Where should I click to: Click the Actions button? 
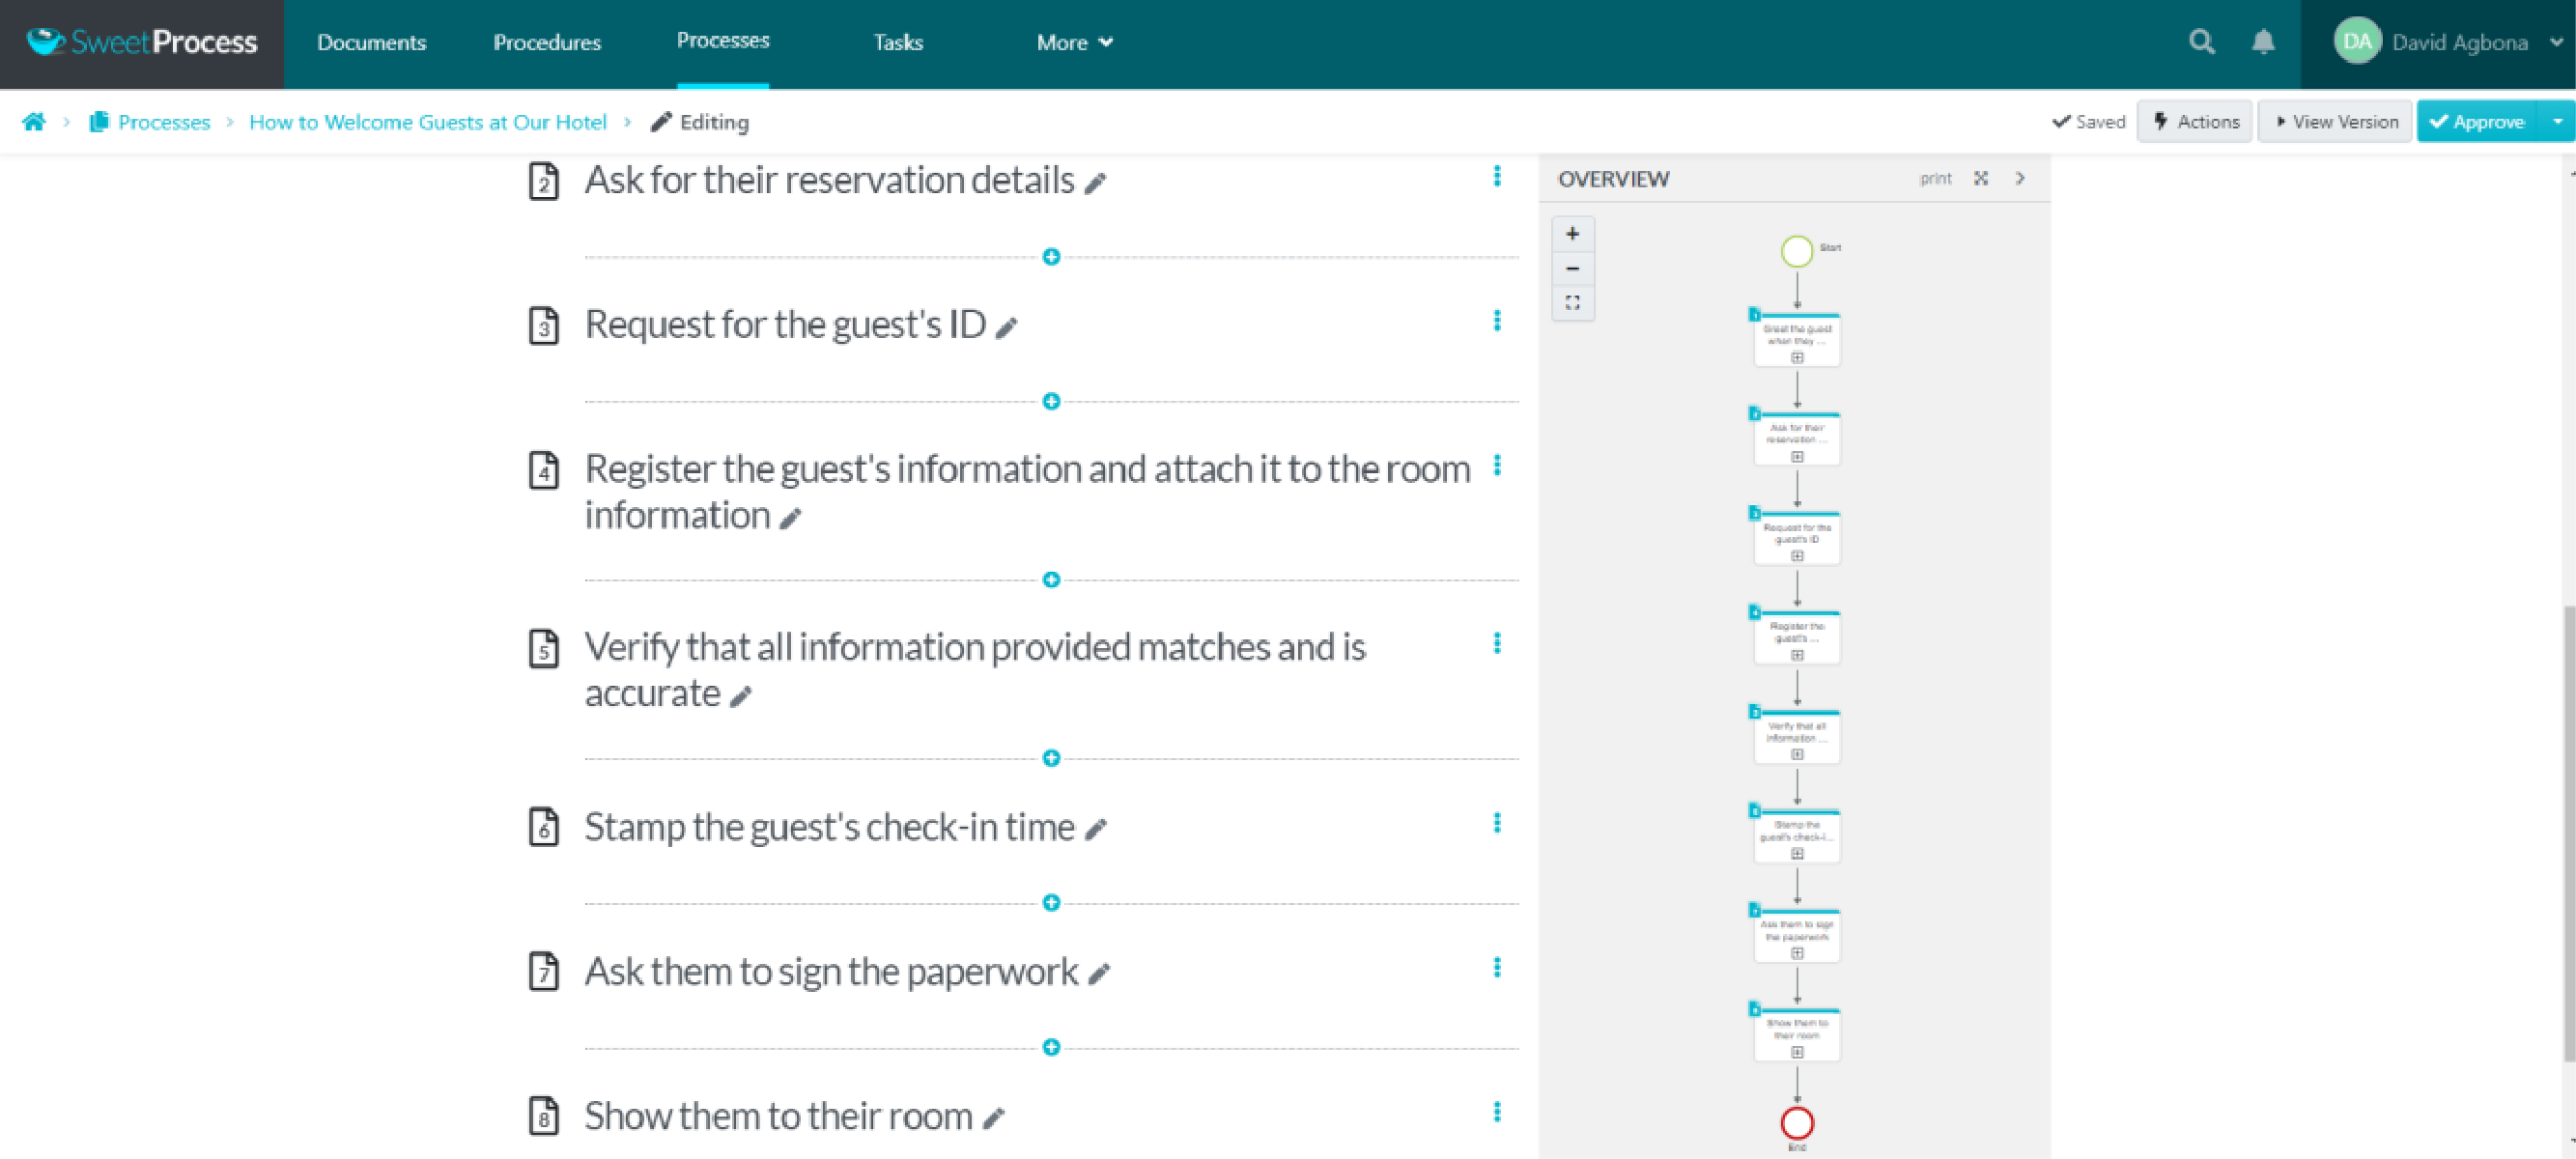pyautogui.click(x=2195, y=122)
